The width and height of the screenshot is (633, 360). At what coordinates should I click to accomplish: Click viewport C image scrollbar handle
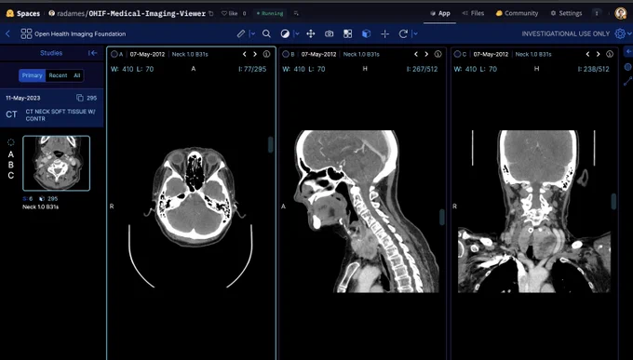pos(613,201)
